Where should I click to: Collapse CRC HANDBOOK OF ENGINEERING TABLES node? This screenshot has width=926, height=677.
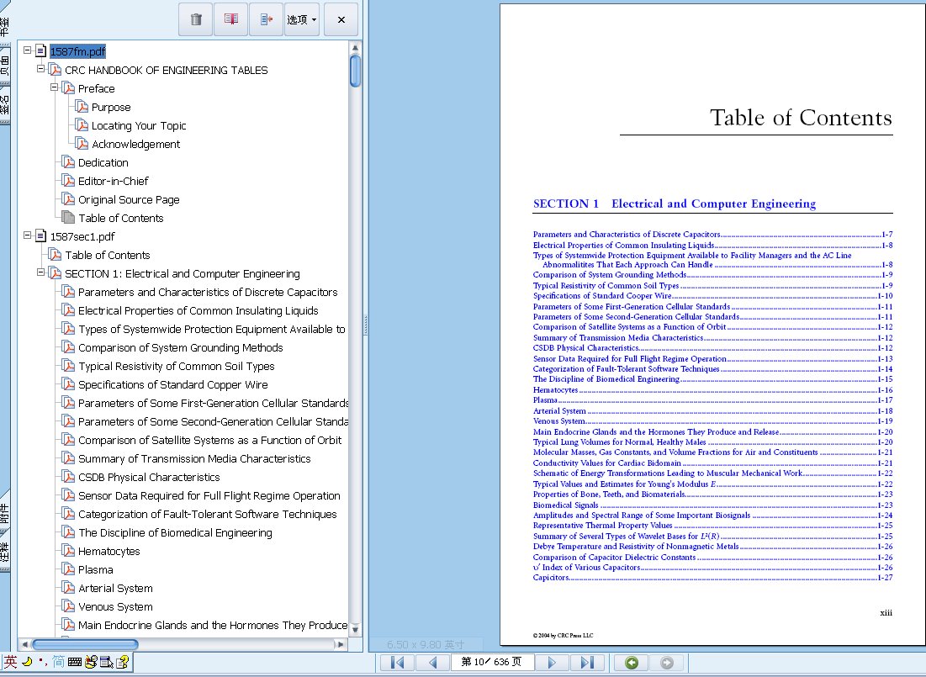[x=40, y=69]
